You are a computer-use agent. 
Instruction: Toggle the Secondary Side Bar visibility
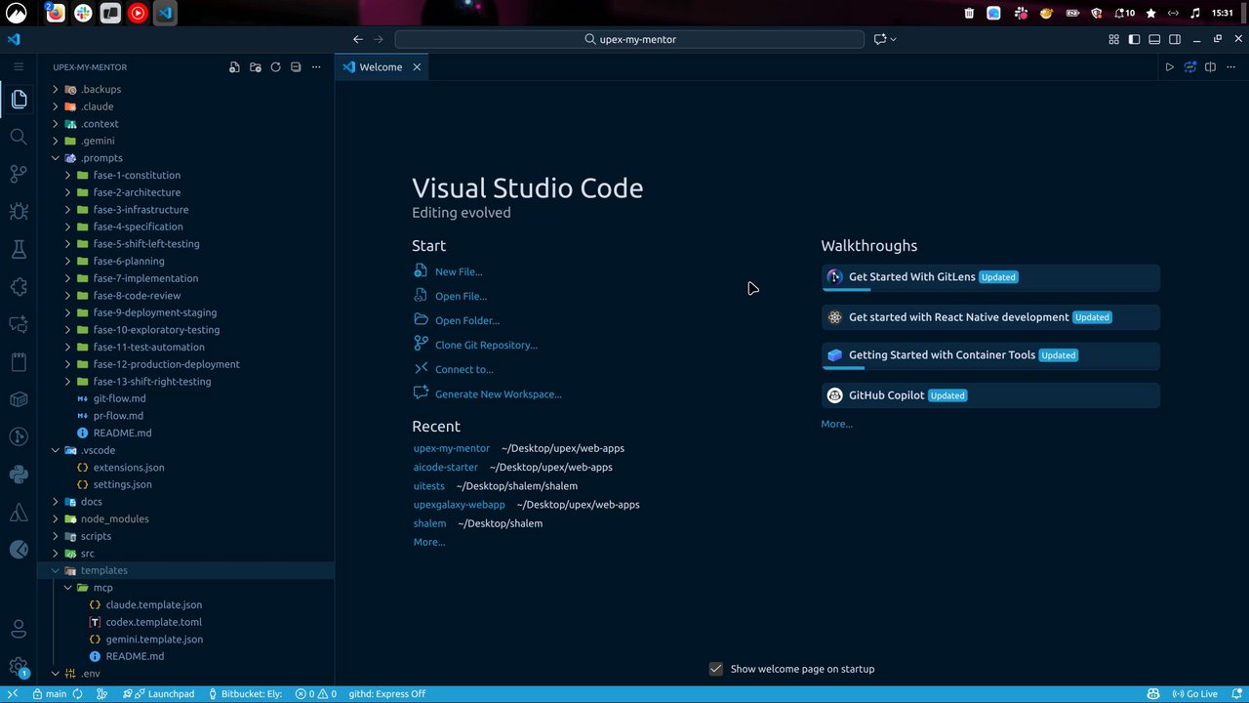(1175, 39)
